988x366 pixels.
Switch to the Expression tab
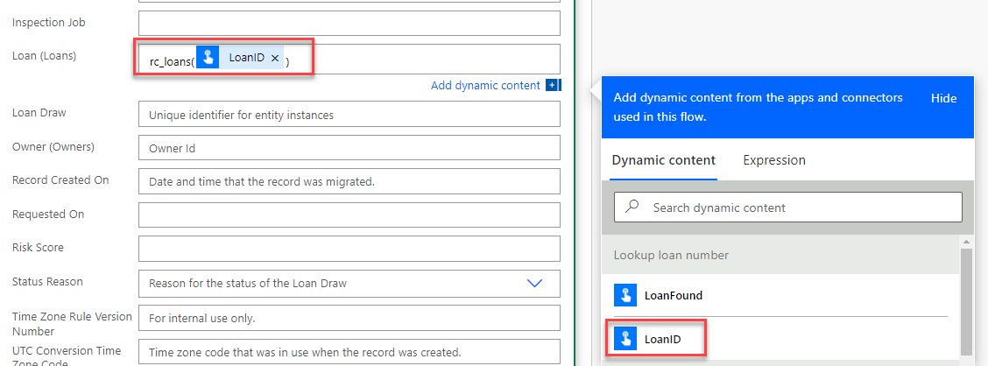(774, 160)
